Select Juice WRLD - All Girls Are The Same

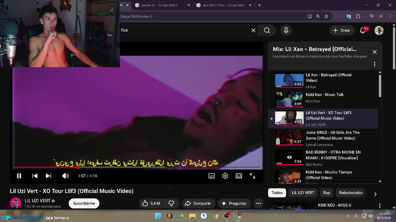[x=323, y=138]
